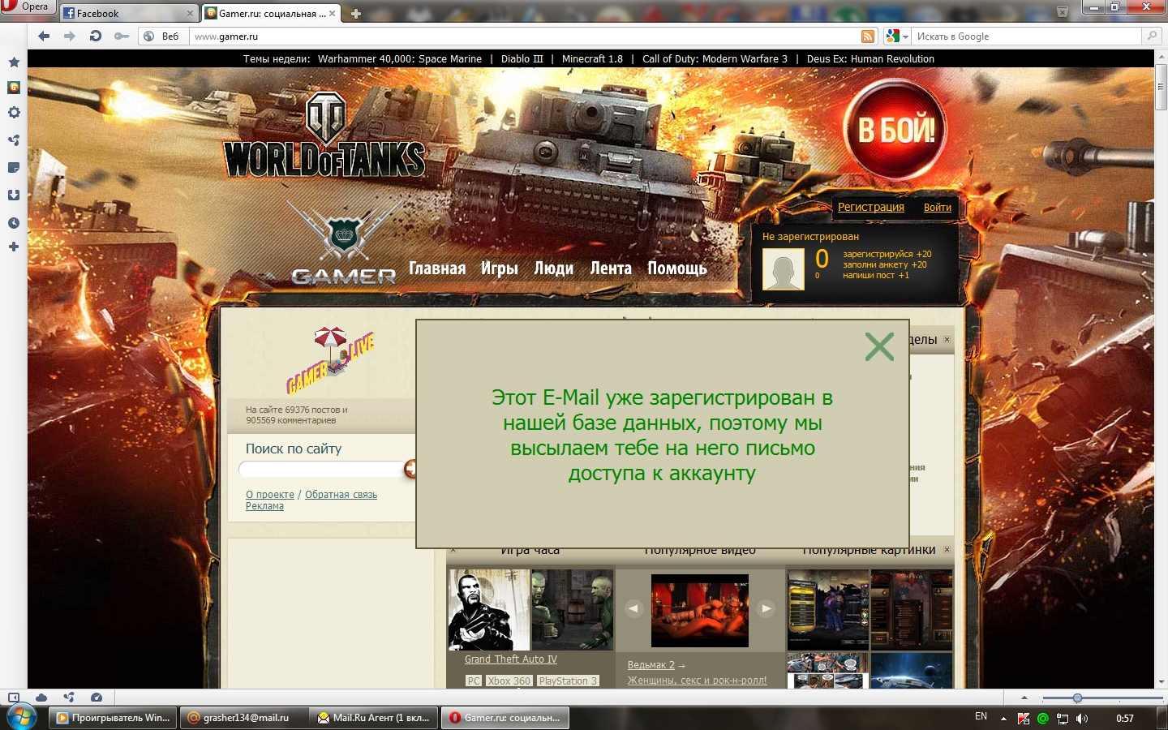Reload the page with the refresh icon

95,36
